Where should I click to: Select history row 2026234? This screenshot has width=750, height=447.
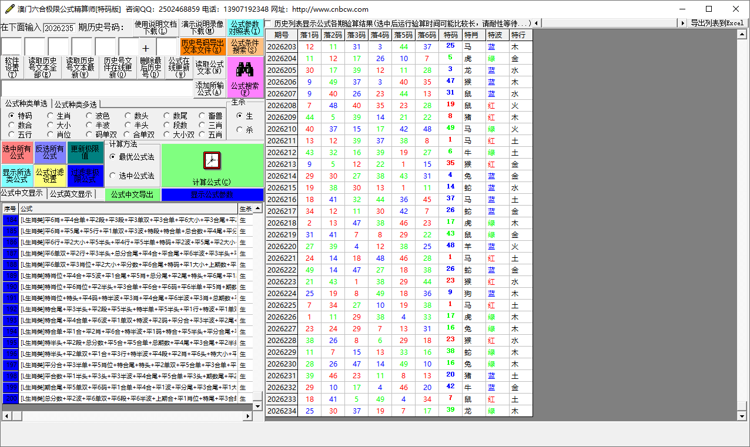(399, 411)
